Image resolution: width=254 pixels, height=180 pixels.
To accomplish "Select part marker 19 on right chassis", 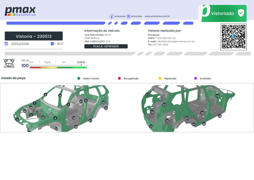I will point(202,113).
